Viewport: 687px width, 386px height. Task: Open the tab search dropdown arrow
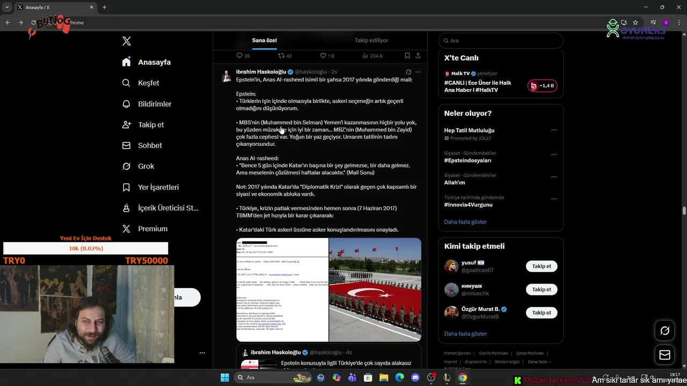7,8
